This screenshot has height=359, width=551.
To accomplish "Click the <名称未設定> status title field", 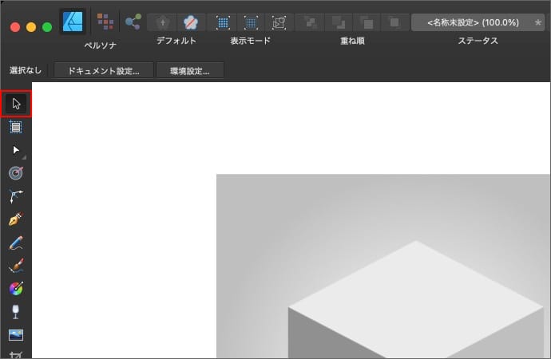I will (471, 22).
